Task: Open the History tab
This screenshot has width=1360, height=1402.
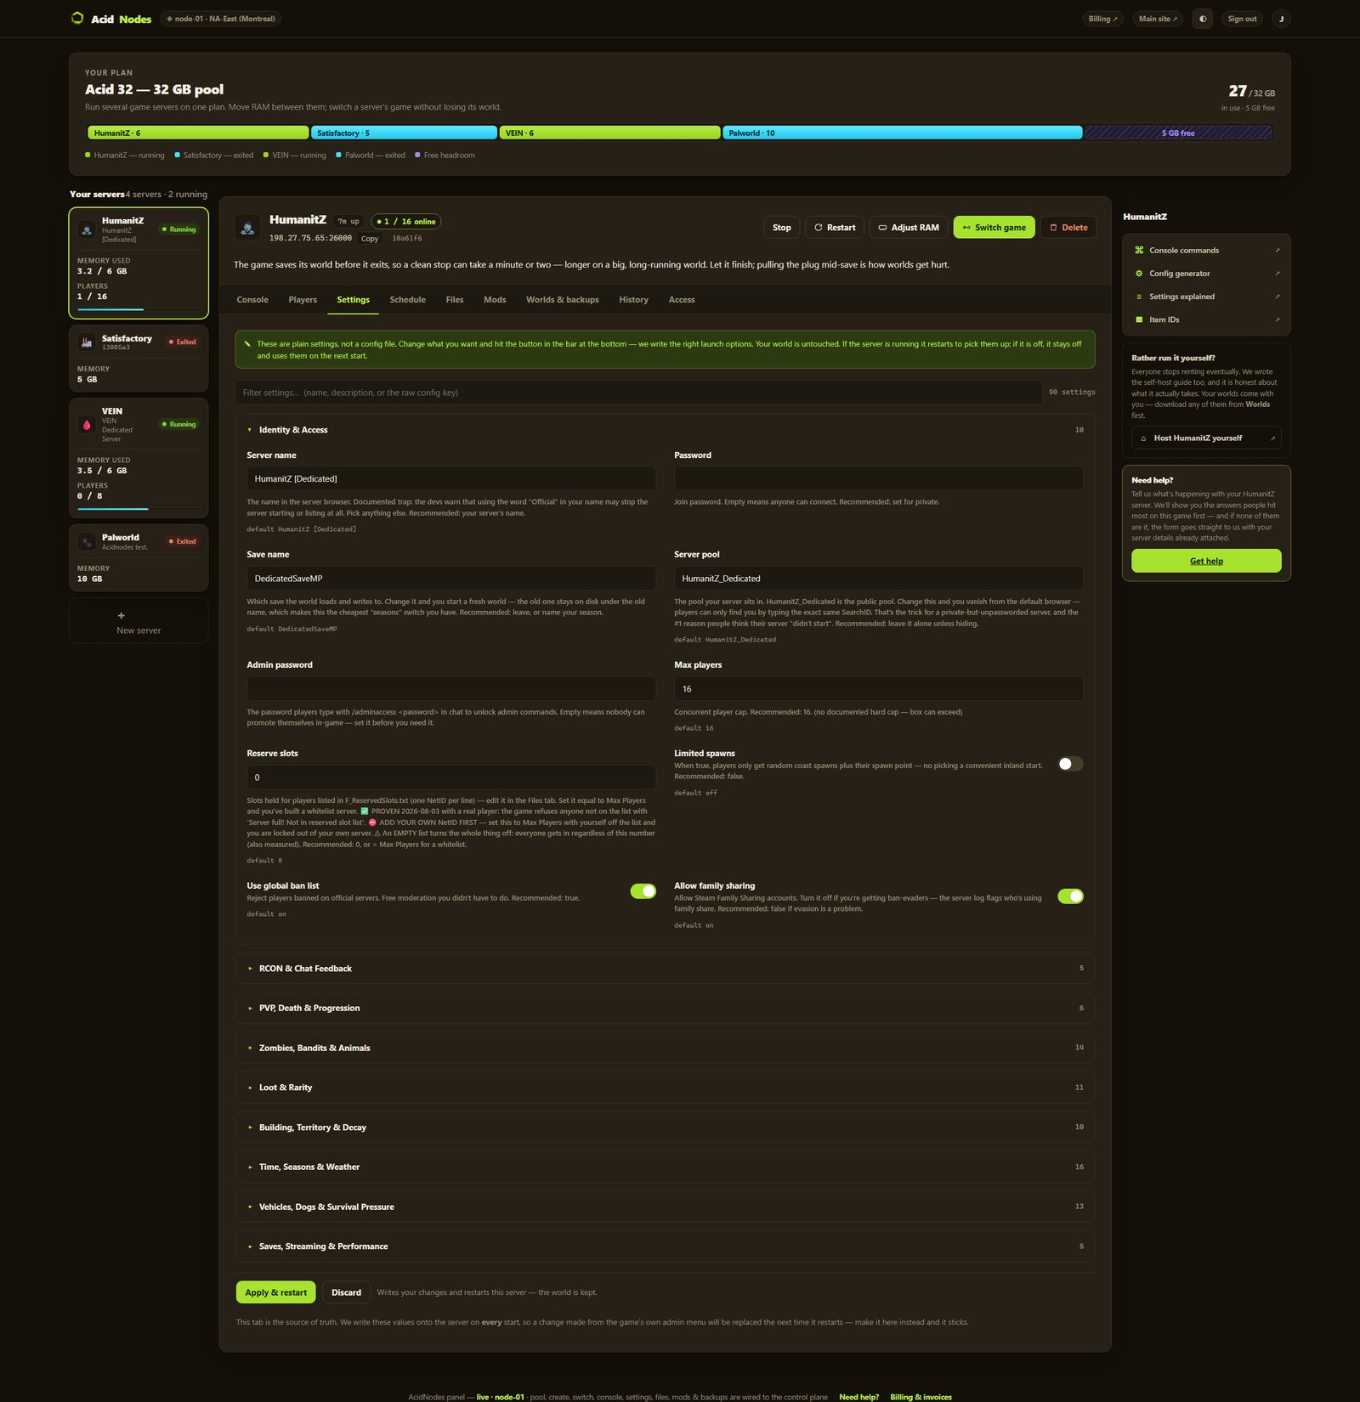Action: pyautogui.click(x=634, y=300)
